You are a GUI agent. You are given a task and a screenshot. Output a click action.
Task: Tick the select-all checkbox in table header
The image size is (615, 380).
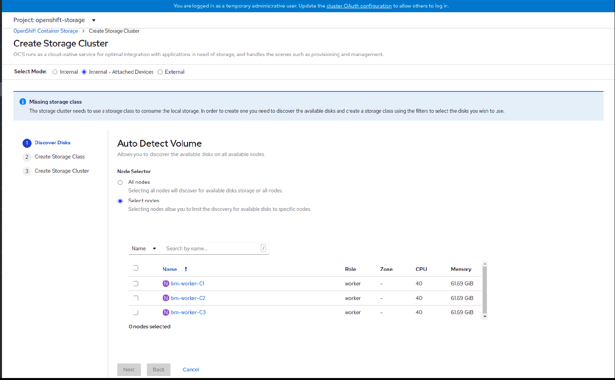point(136,268)
